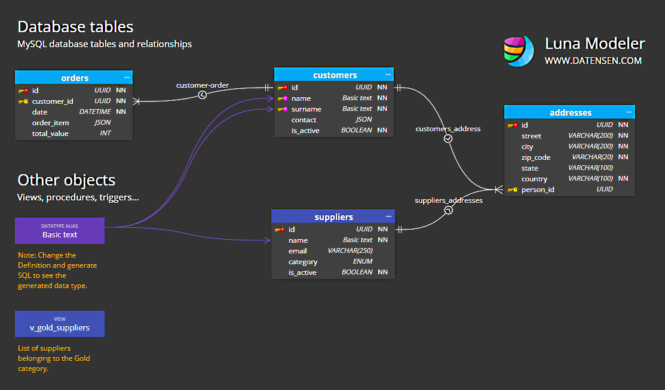This screenshot has width=665, height=390.
Task: Open the customers table ellipsis menu
Action: coord(388,75)
